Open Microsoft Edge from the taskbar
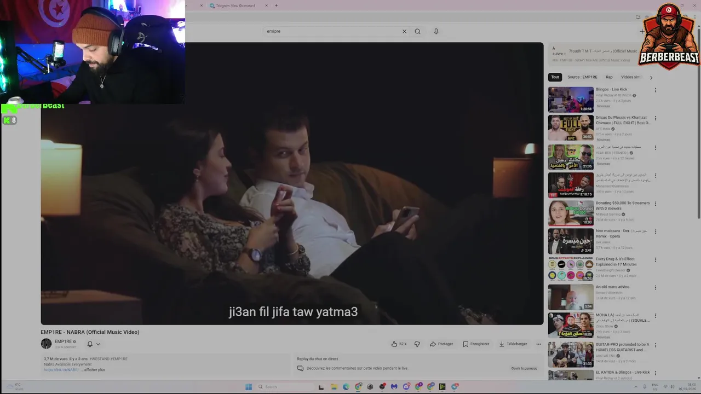 pos(346,386)
